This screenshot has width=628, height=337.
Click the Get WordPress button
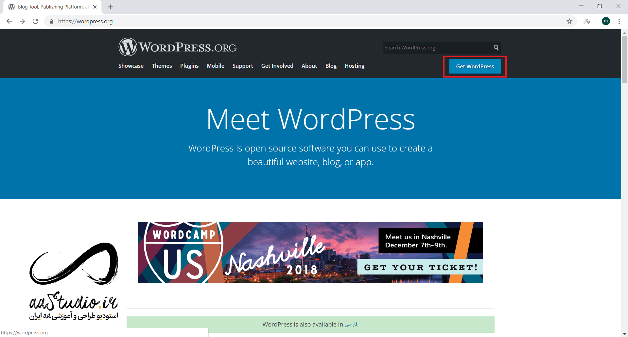[475, 66]
